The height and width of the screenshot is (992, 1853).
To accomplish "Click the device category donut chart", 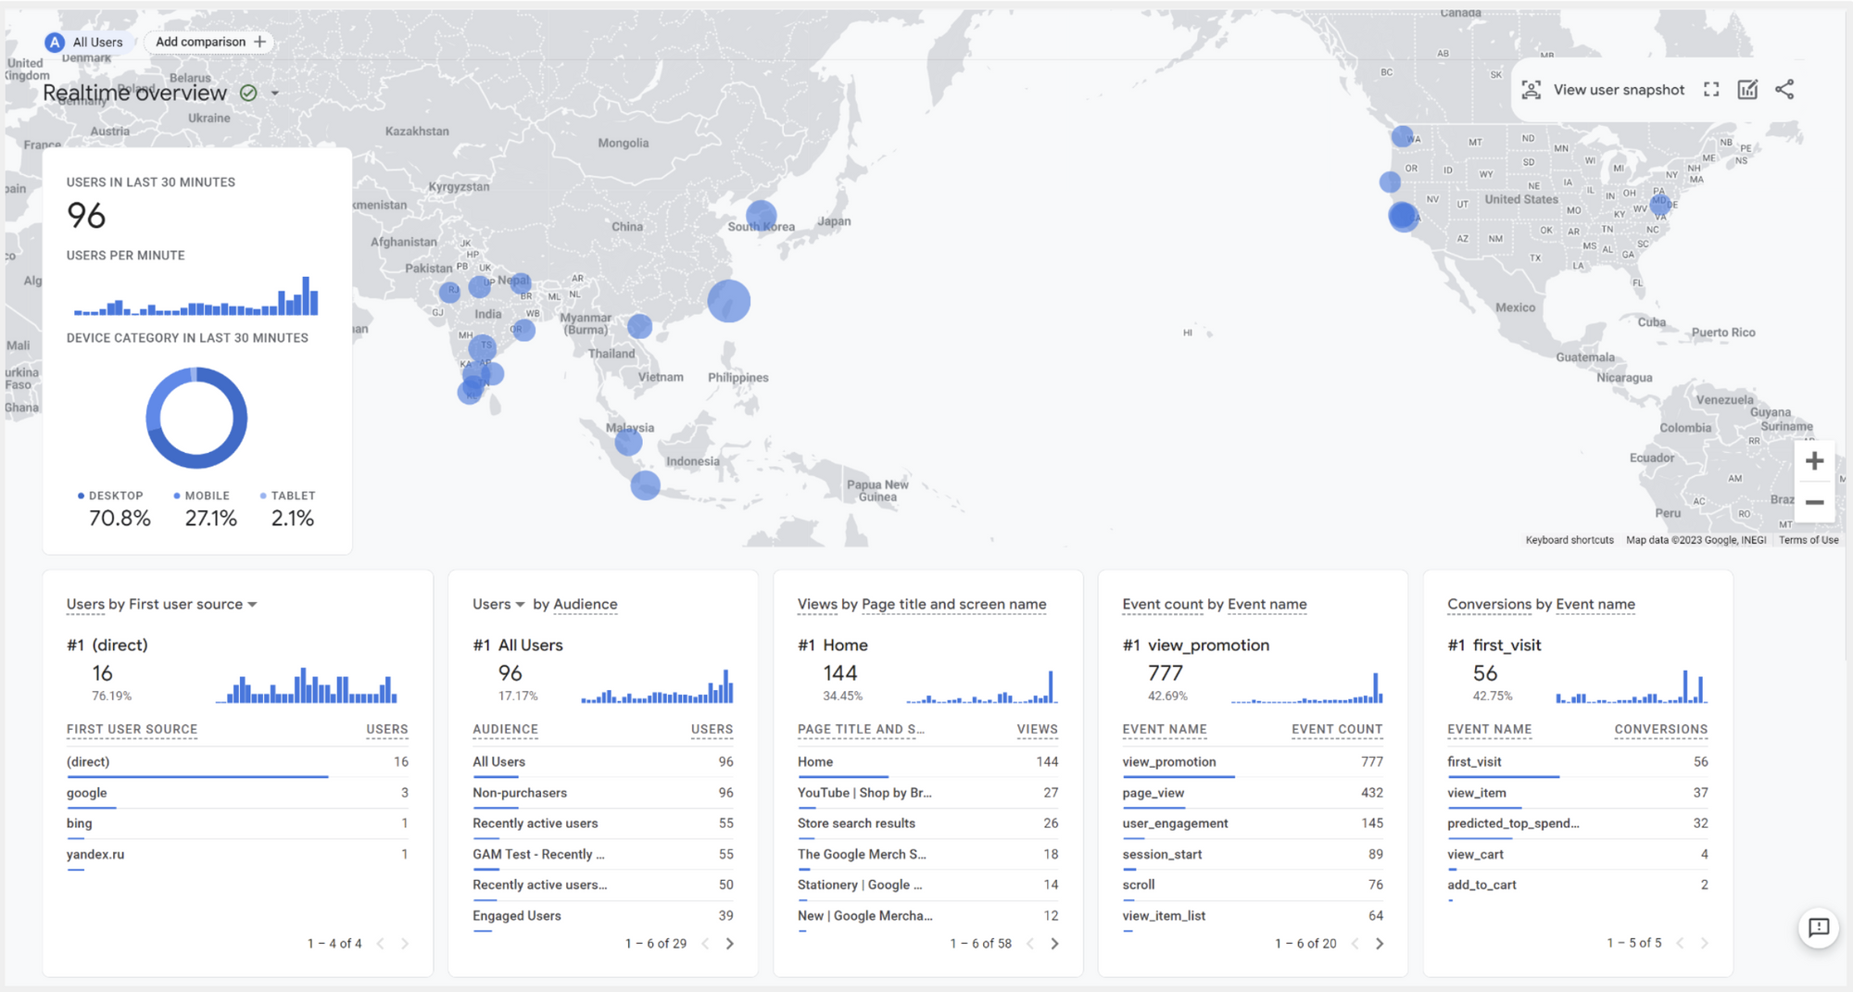I will click(196, 418).
